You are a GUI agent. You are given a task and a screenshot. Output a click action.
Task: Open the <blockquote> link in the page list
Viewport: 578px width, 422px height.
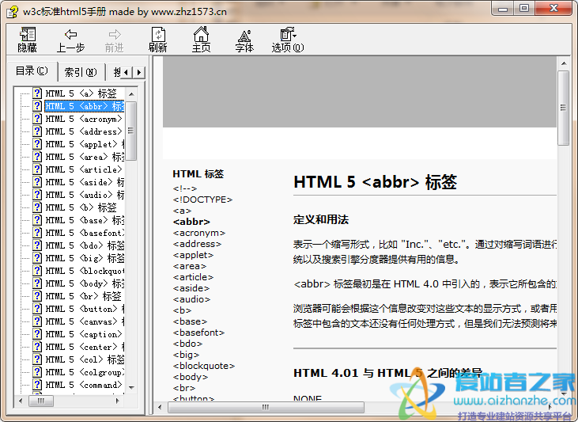204,366
